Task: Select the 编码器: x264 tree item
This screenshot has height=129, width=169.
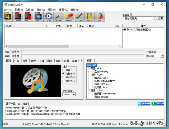Action: click(101, 78)
